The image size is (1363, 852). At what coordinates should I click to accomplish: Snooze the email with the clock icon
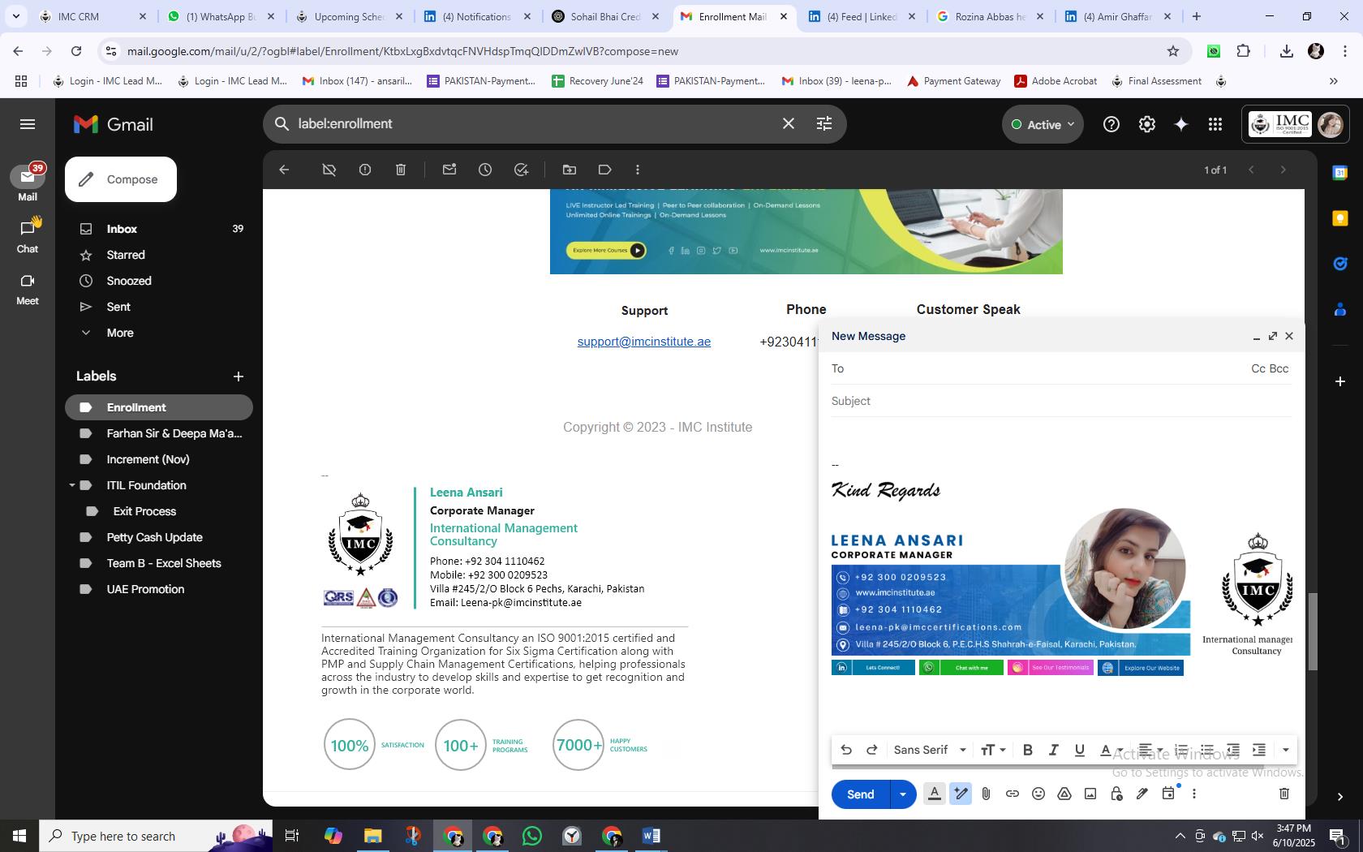[x=485, y=170]
